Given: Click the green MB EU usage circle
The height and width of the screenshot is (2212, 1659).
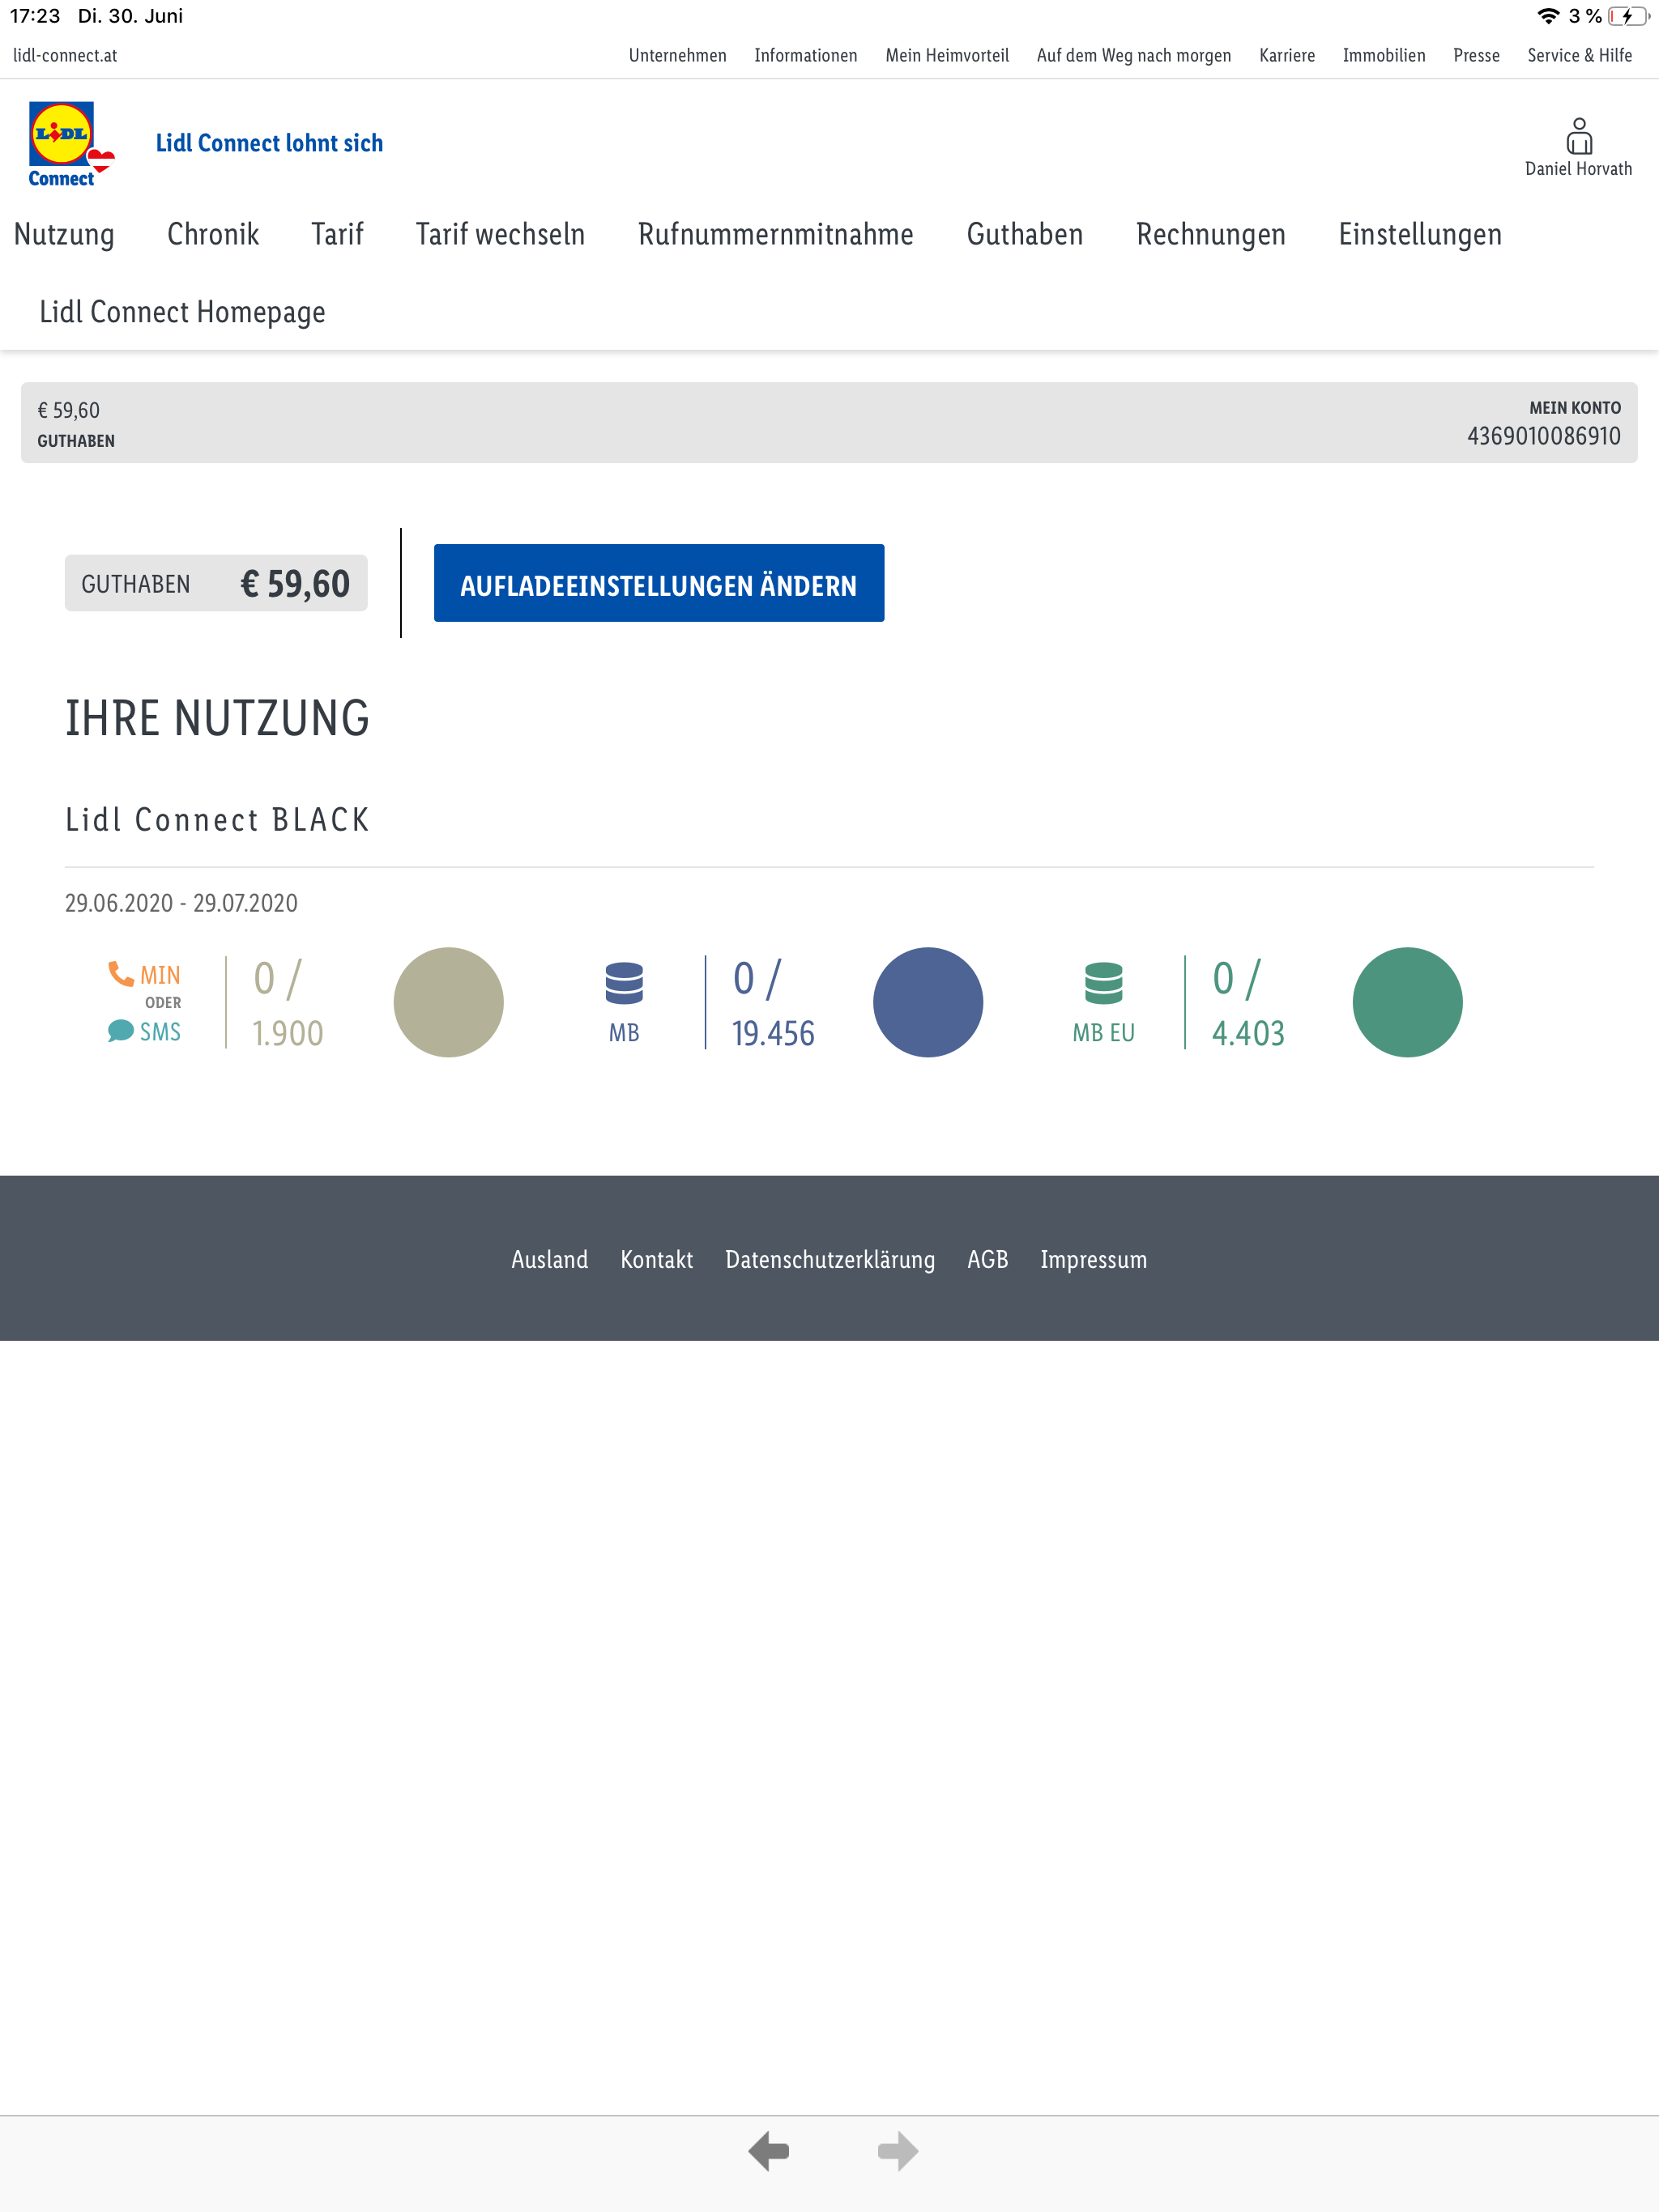Looking at the screenshot, I should pos(1407,1002).
